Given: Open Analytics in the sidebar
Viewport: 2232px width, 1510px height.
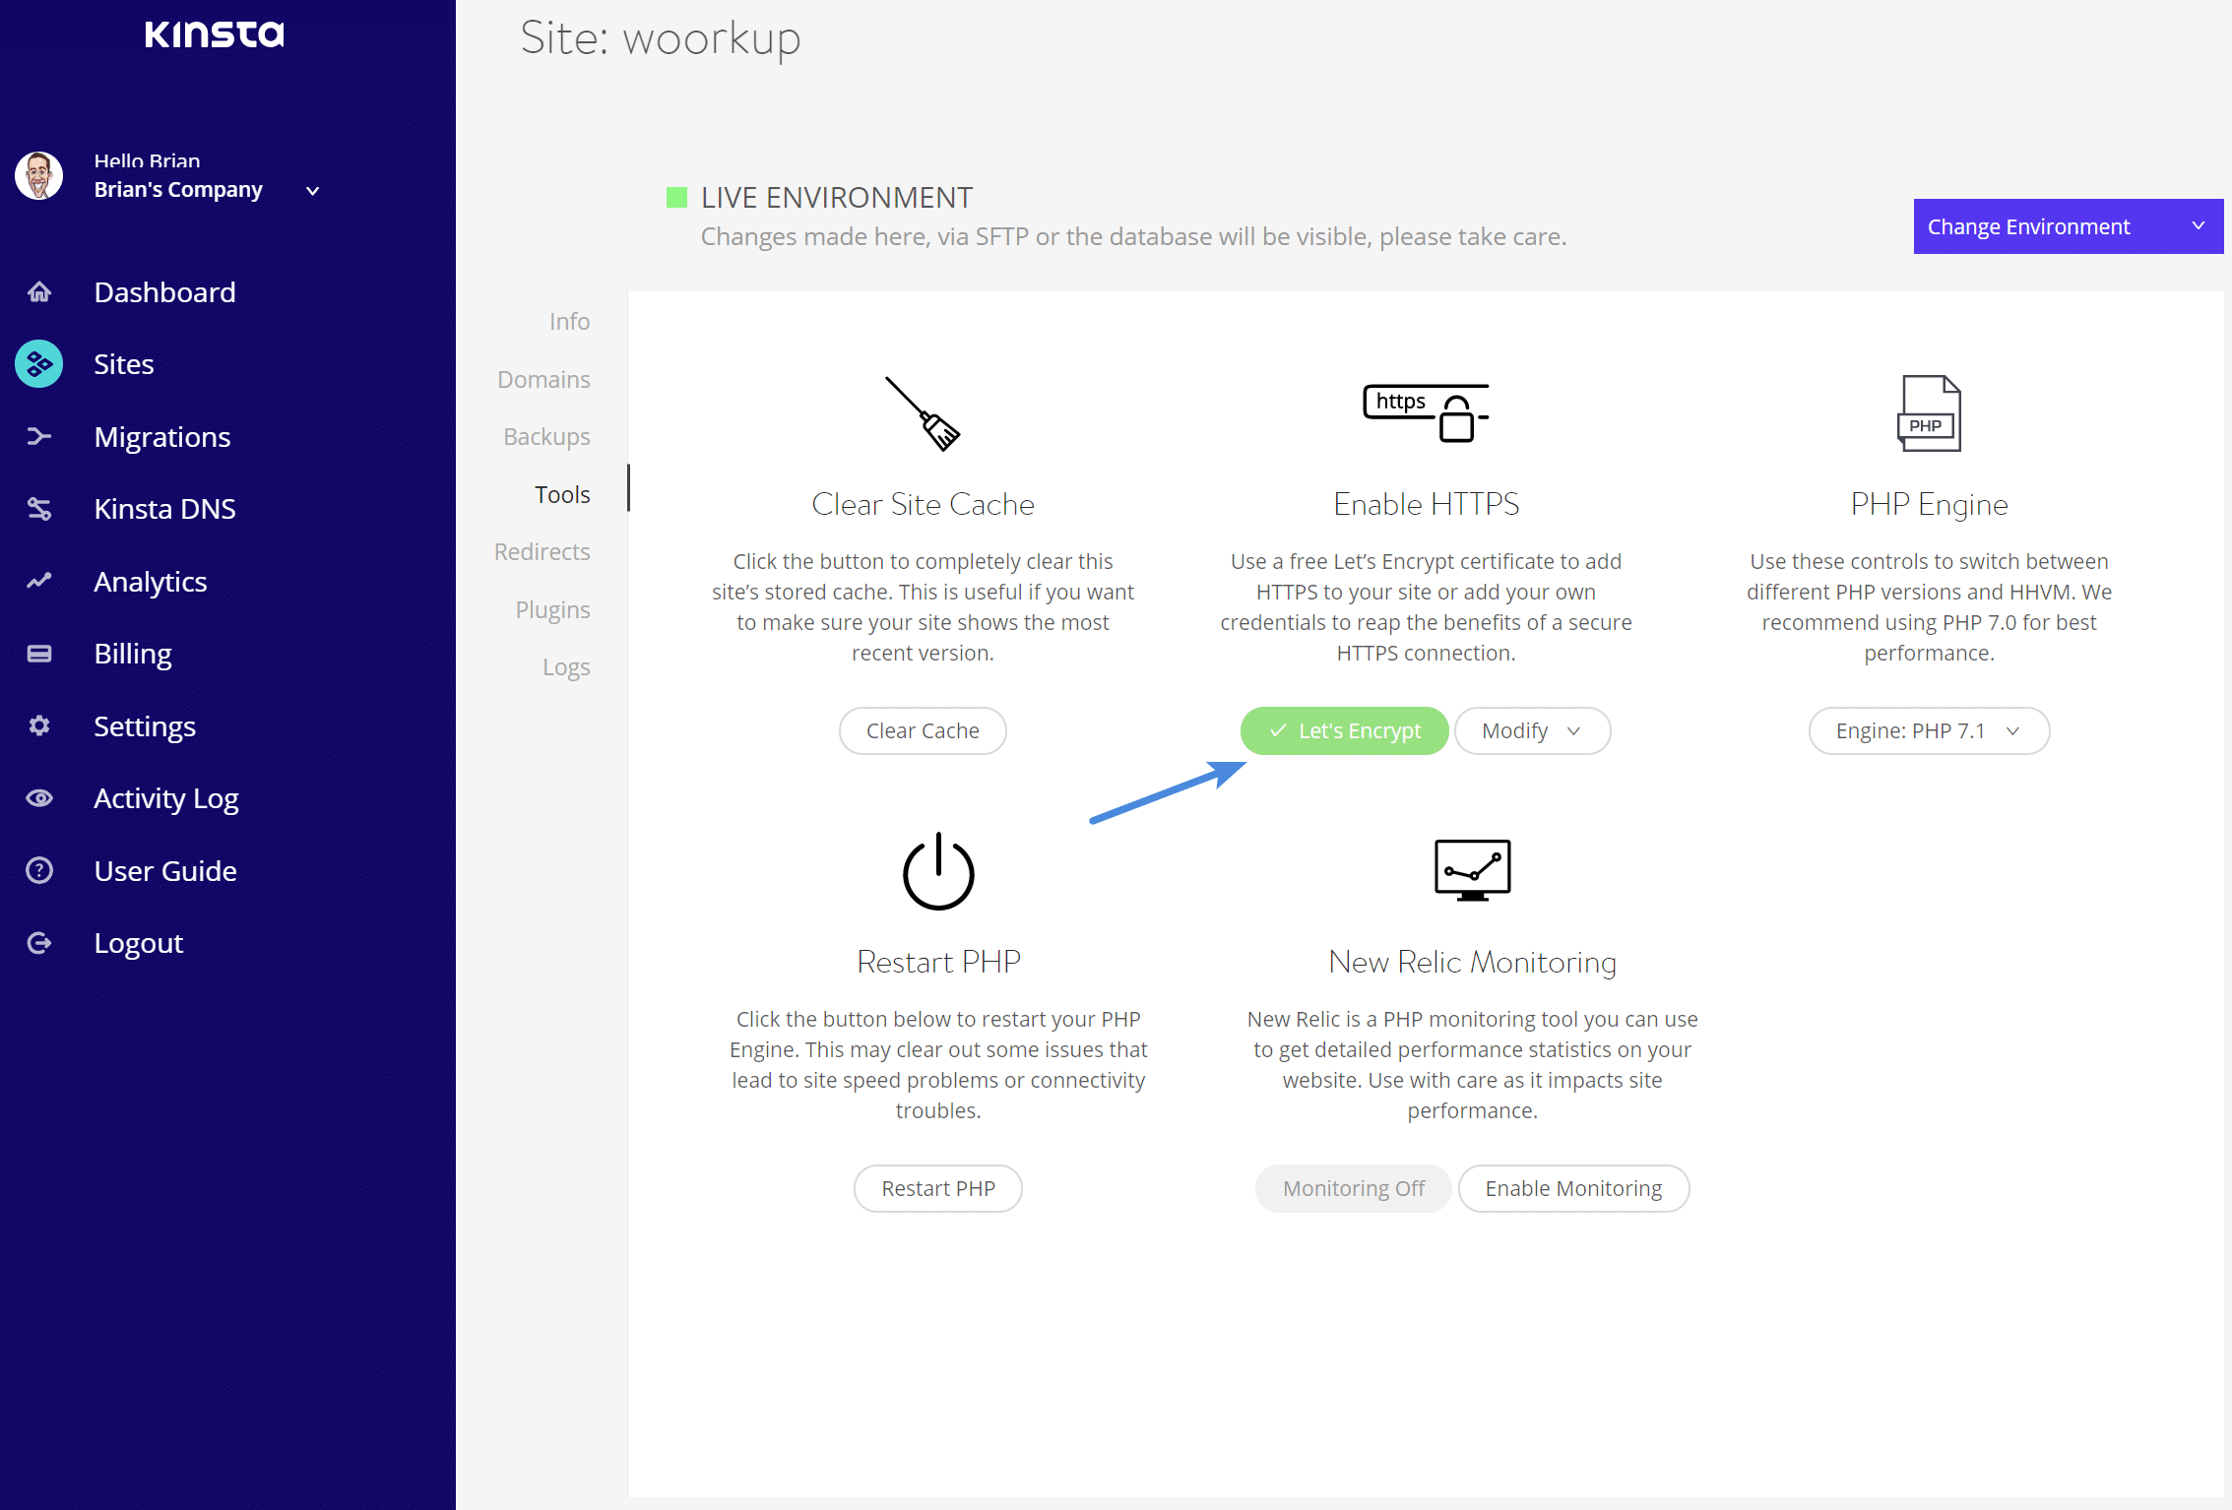Looking at the screenshot, I should point(151,581).
